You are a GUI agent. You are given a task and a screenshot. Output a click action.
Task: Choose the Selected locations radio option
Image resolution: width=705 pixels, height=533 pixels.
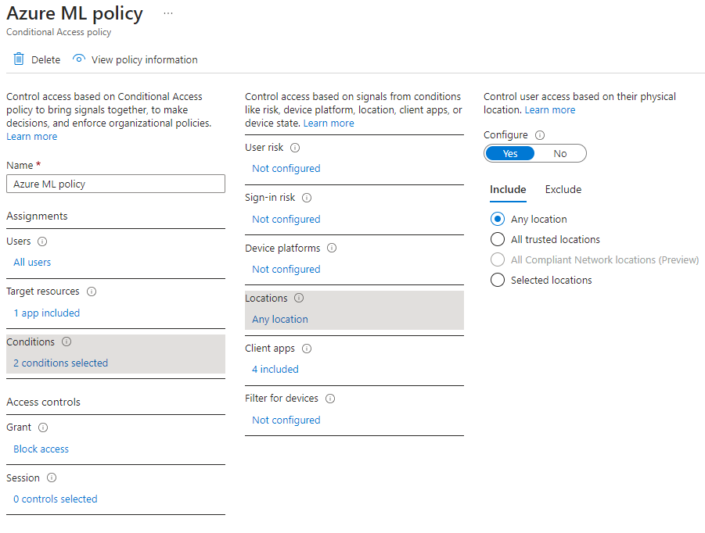coord(498,281)
